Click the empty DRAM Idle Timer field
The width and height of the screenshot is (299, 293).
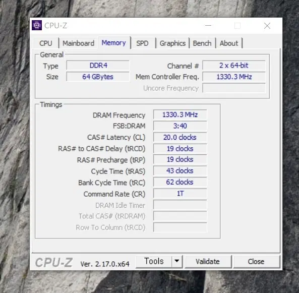click(x=180, y=205)
